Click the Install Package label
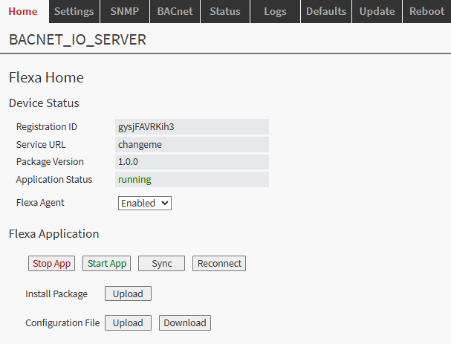This screenshot has width=451, height=344. pos(56,294)
